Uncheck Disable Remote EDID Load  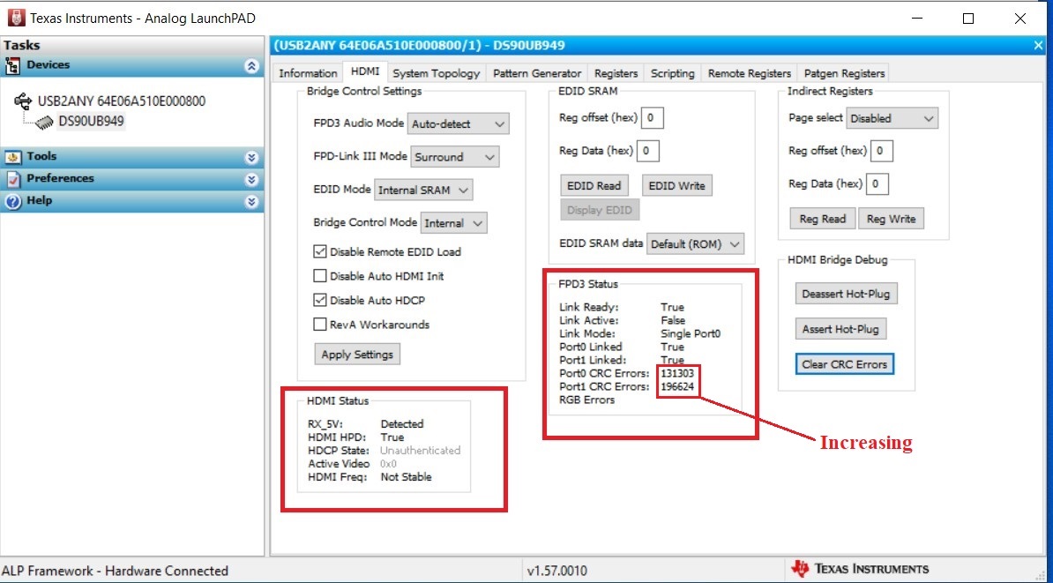point(320,252)
